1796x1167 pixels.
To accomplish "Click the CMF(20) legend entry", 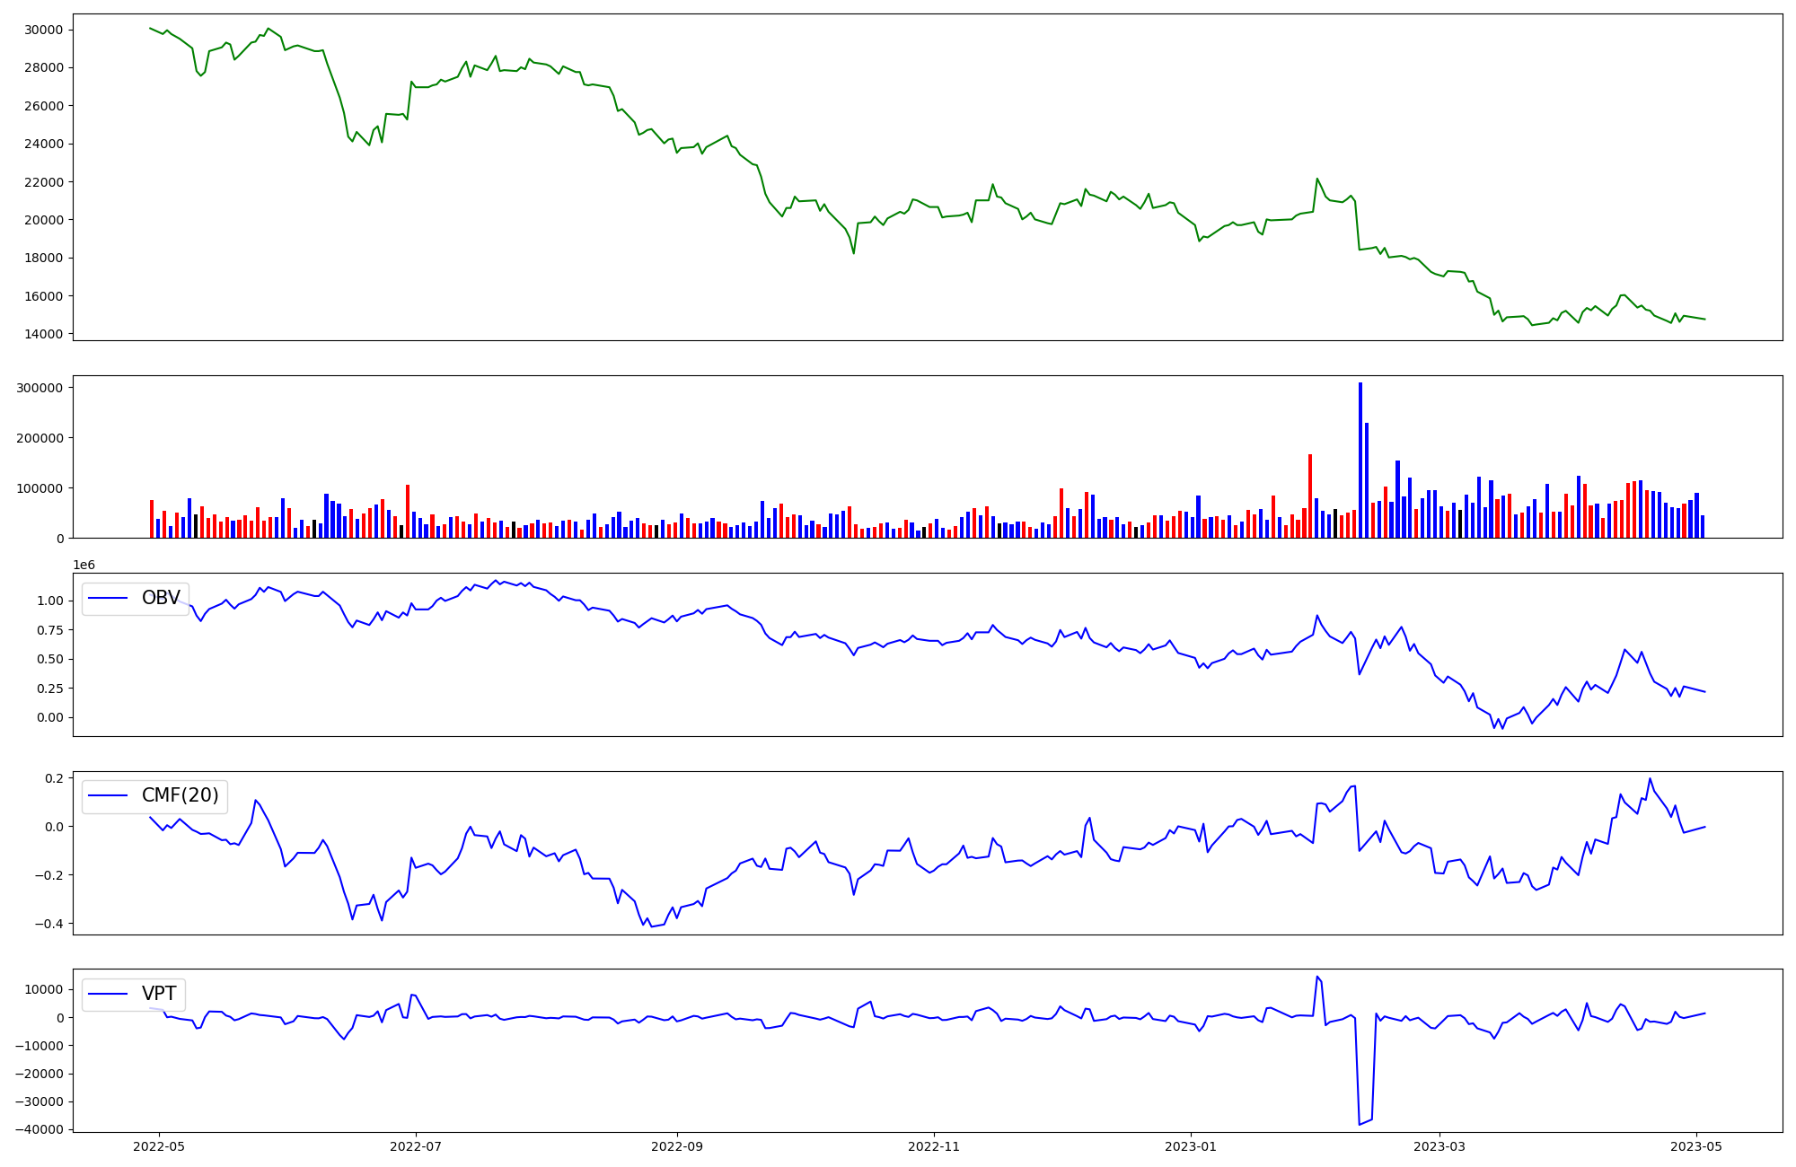I will [x=180, y=795].
